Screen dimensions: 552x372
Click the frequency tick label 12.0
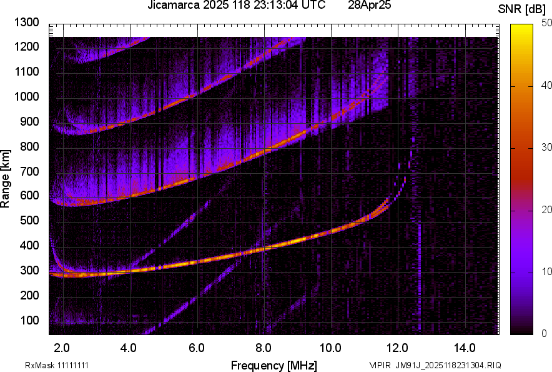(x=397, y=348)
